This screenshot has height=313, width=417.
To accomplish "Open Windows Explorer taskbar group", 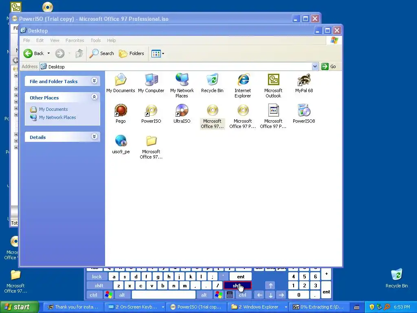I will [258, 307].
